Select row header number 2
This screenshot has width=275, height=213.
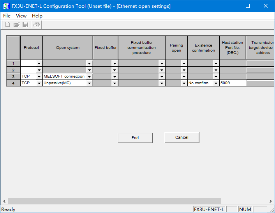[x=13, y=70]
